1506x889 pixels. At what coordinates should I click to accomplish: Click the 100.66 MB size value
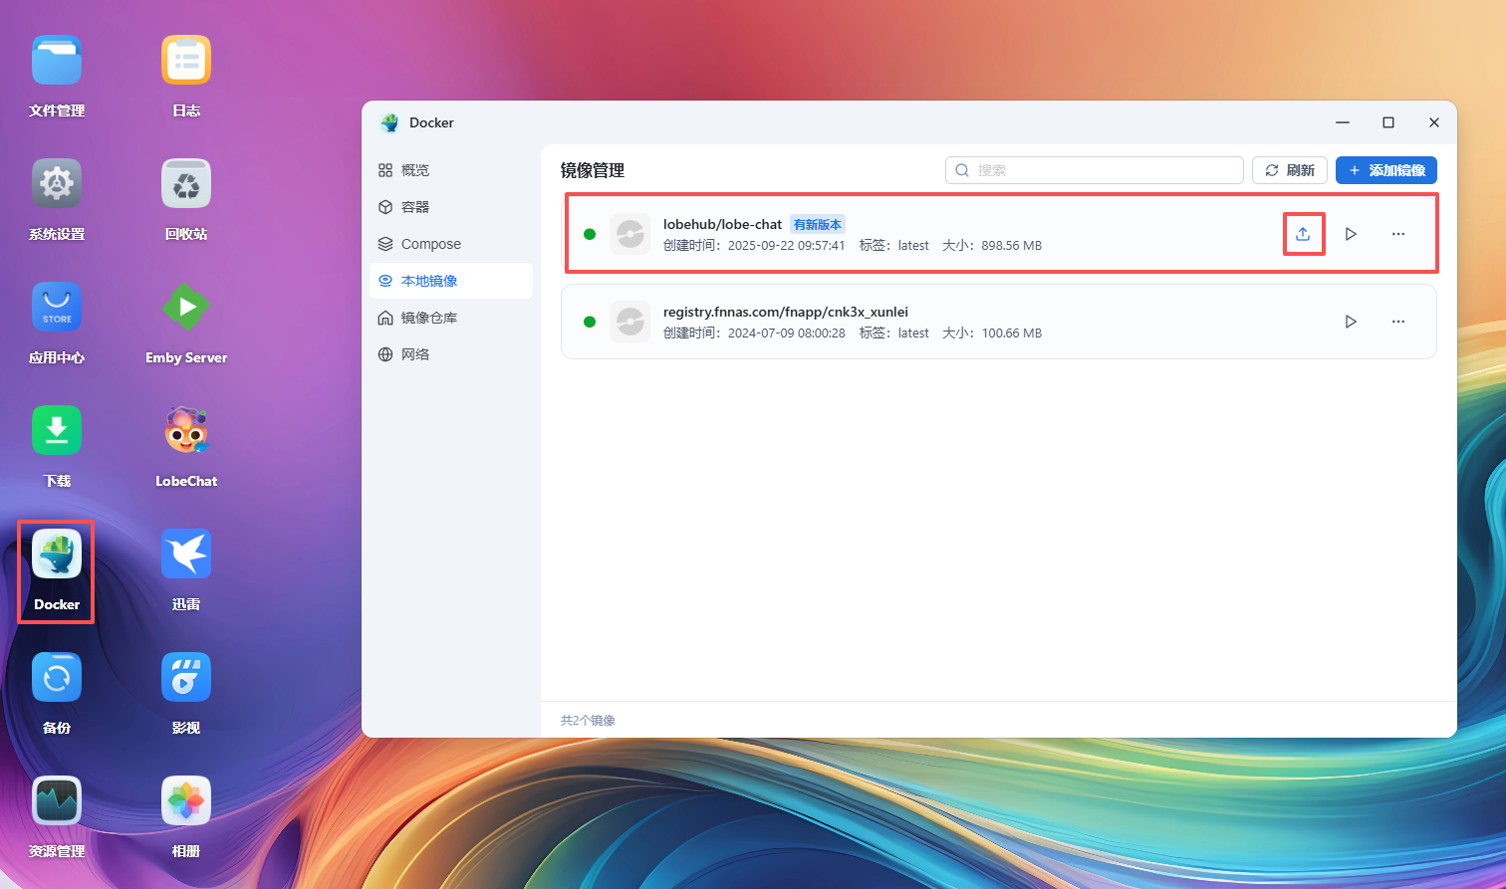1012,333
